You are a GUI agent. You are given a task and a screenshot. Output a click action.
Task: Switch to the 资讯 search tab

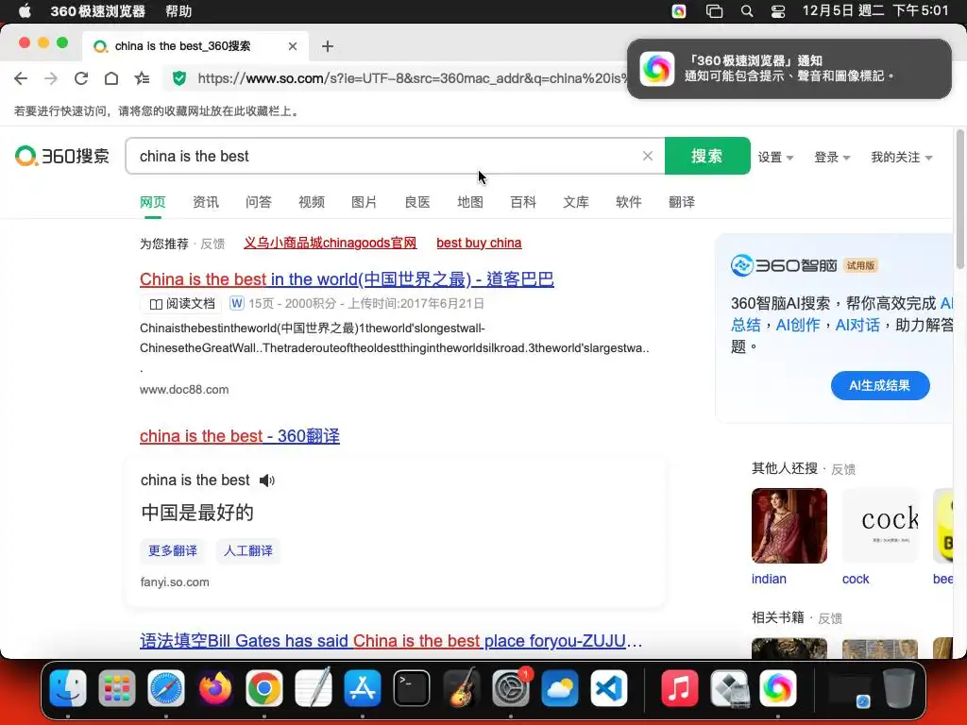pyautogui.click(x=205, y=202)
